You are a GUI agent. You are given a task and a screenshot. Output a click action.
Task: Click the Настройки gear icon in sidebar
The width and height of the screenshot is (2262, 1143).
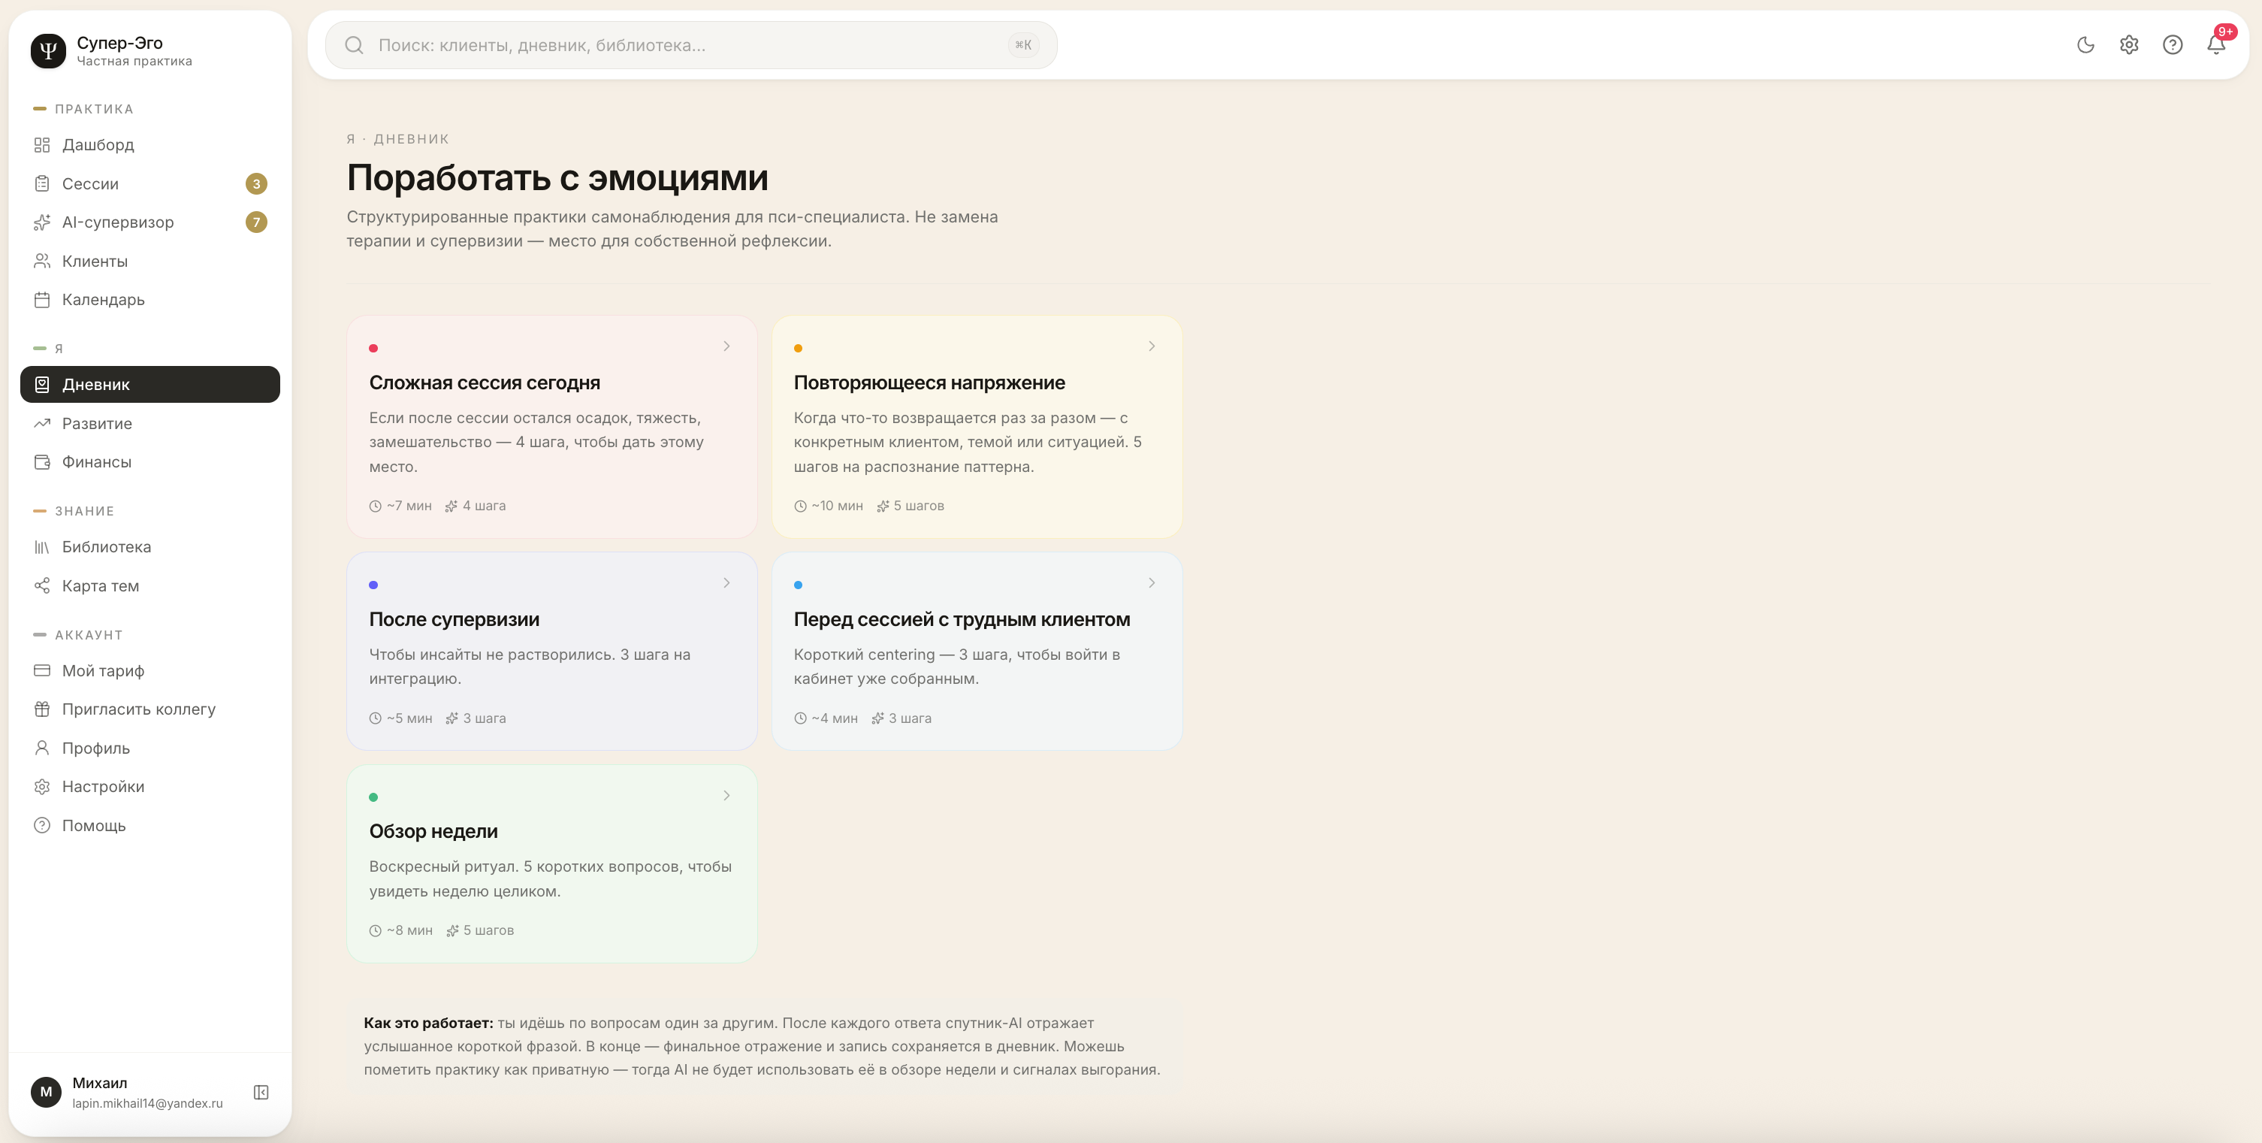tap(41, 788)
